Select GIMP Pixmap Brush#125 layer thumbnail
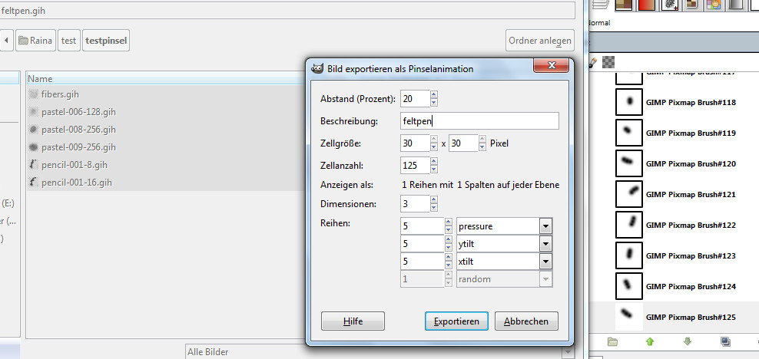This screenshot has width=759, height=359. tap(629, 317)
